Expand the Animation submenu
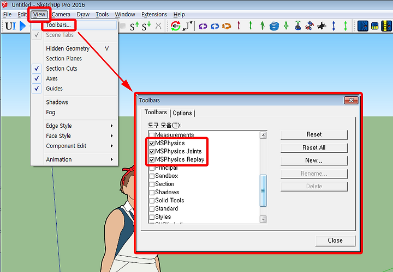This screenshot has height=272, width=393. (74, 159)
